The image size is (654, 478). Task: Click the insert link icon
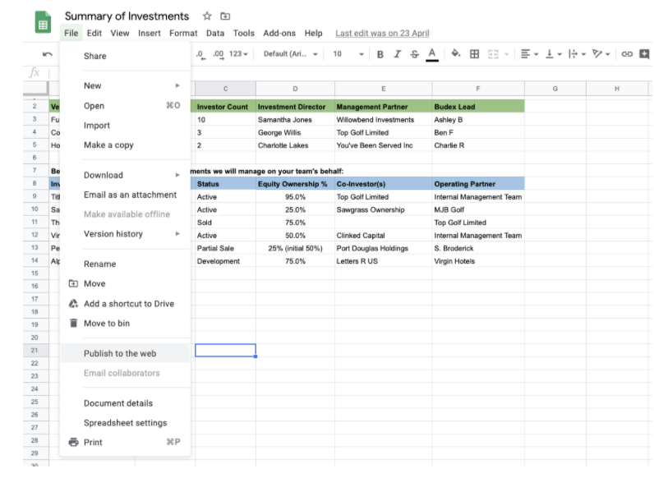pos(627,54)
